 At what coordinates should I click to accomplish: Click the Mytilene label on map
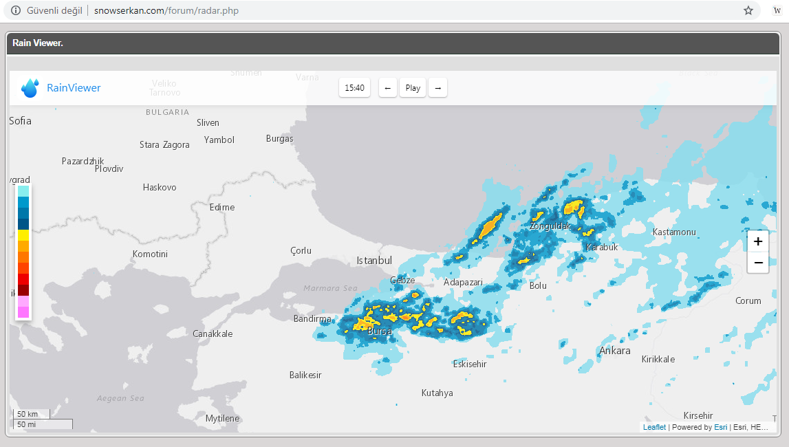[222, 418]
